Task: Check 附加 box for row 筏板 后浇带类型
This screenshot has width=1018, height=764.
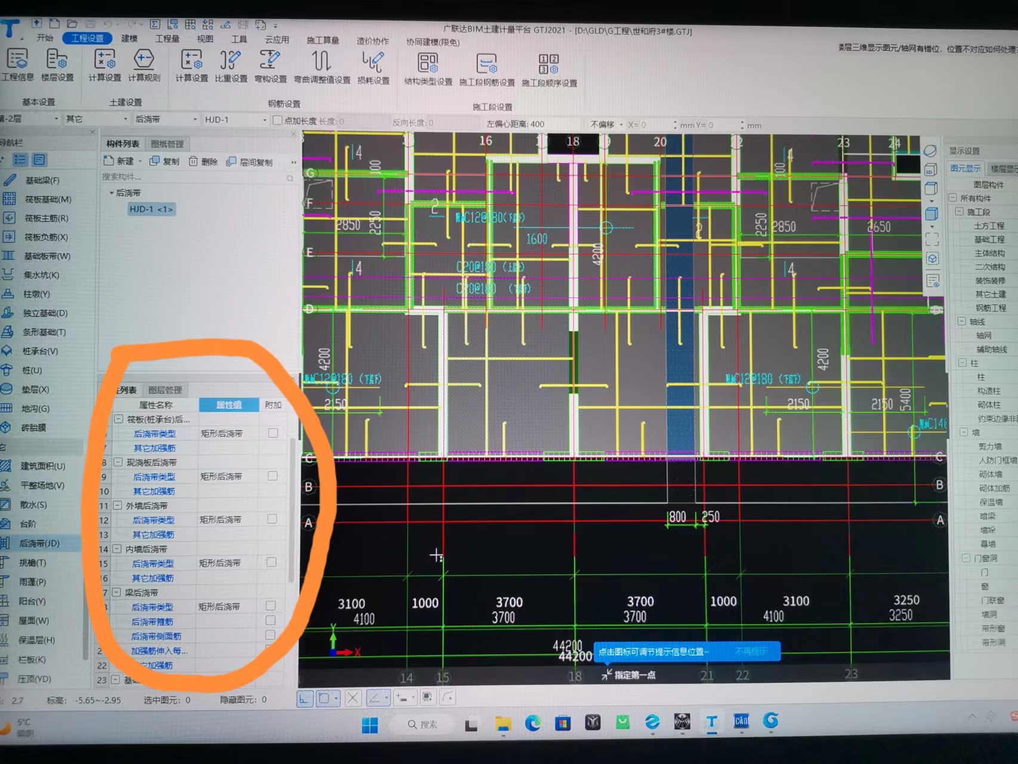Action: (273, 433)
